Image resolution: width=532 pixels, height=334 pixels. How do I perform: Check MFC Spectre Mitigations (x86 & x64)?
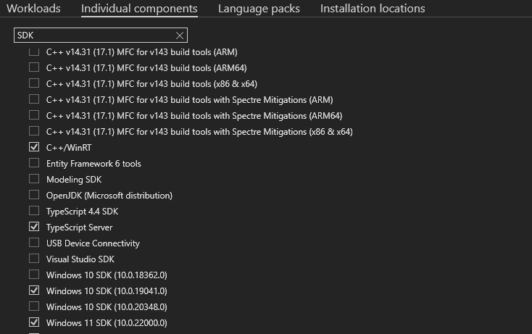pos(34,131)
